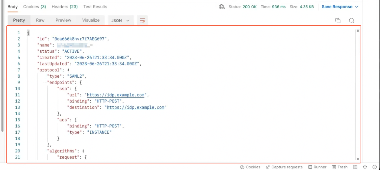The height and width of the screenshot is (170, 380).
Task: Click the wrap lines icon
Action: pyautogui.click(x=142, y=21)
